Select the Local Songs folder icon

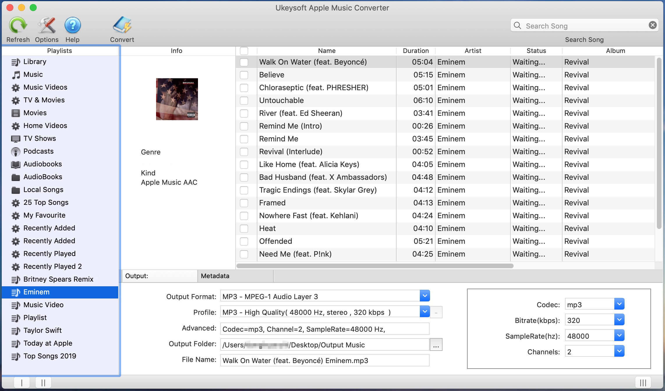16,190
